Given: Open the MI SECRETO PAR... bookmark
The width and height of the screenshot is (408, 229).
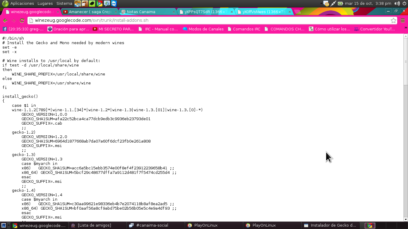Looking at the screenshot, I should [x=113, y=29].
